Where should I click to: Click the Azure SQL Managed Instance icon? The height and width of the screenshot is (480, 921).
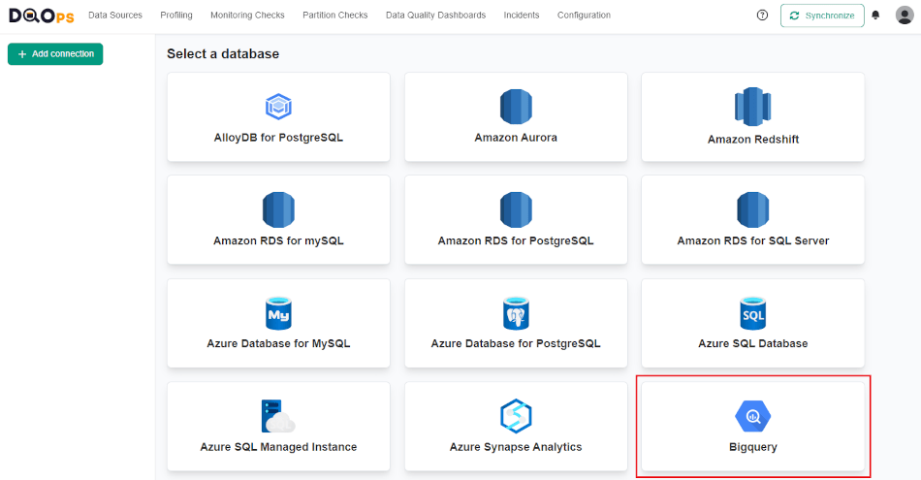pos(278,416)
